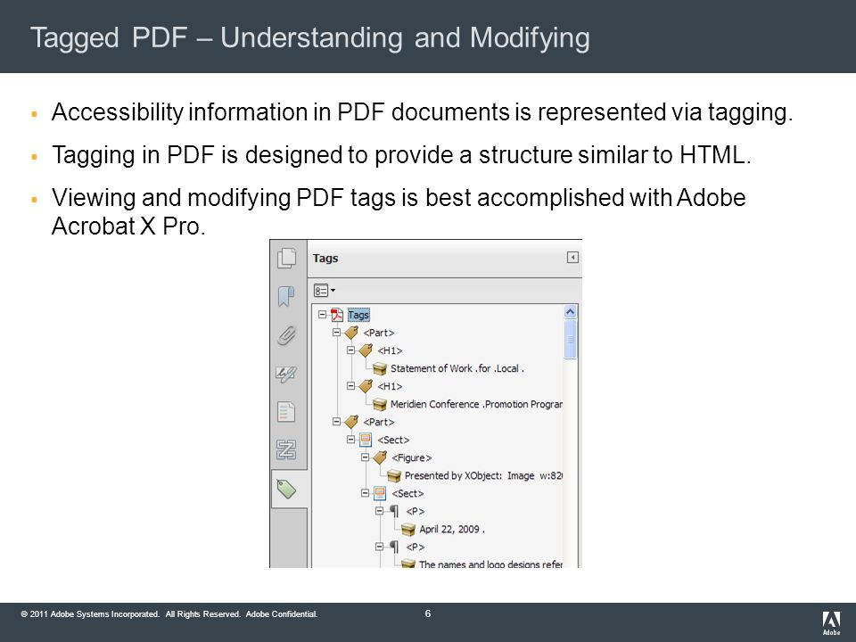Click tag icon of H1 above Statement of Work

click(366, 350)
